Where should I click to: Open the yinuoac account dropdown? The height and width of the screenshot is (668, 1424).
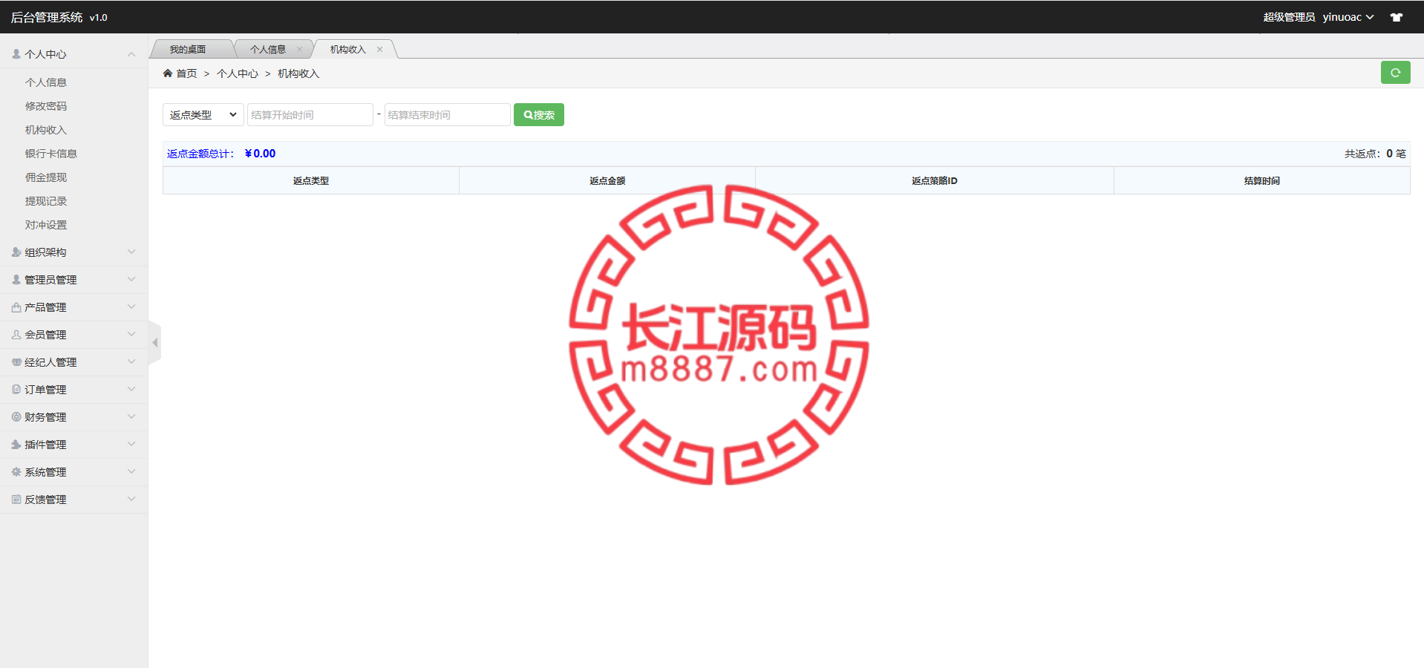point(1348,17)
